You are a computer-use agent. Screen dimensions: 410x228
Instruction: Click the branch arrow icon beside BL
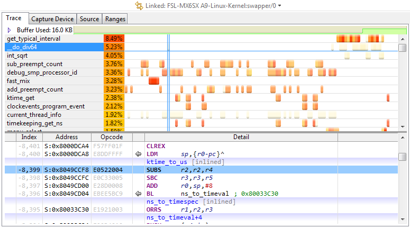139,194
